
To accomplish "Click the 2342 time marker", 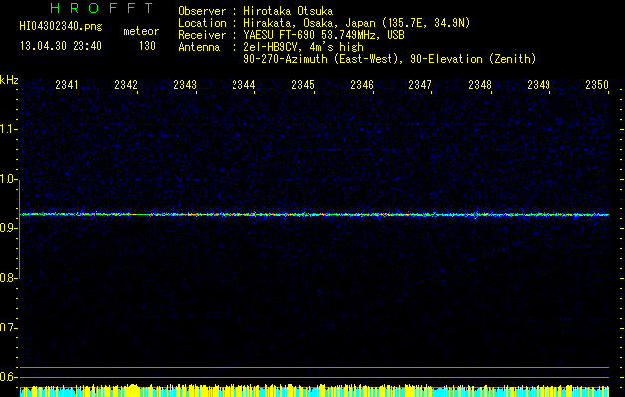I will pyautogui.click(x=126, y=85).
